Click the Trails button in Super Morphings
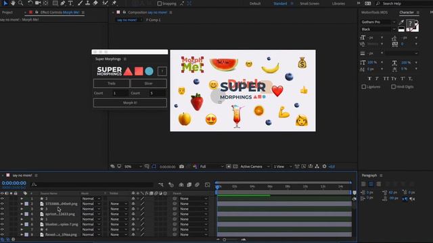The image size is (433, 243). point(112,84)
